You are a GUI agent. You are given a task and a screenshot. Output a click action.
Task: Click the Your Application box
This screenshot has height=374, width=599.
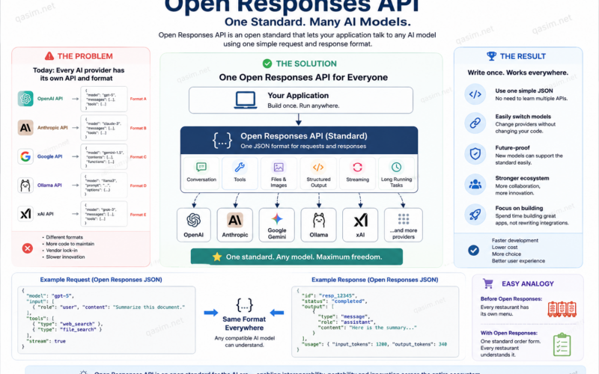[301, 100]
